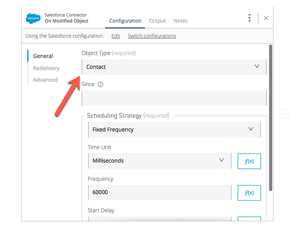Screen dimensions: 292x237
Task: Click the Salesforce cloud logo icon
Action: tap(33, 18)
